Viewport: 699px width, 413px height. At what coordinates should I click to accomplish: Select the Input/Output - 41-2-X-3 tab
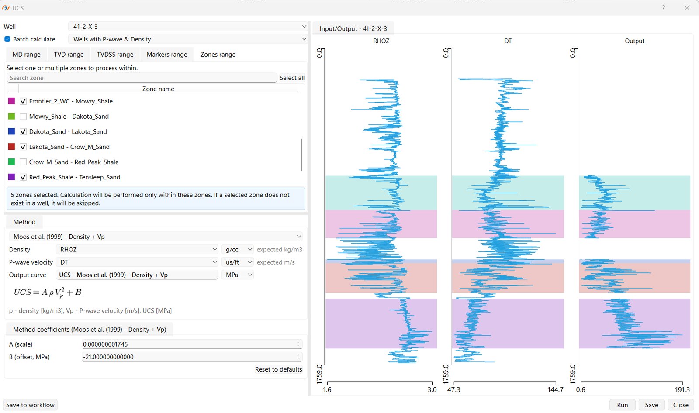(353, 28)
